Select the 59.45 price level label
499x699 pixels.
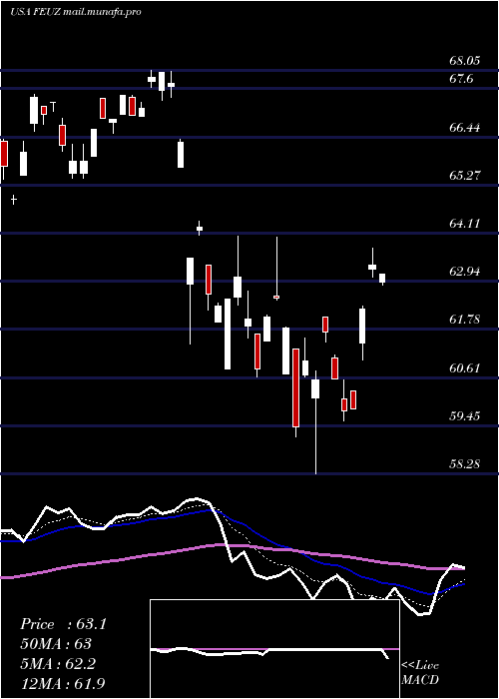(464, 416)
